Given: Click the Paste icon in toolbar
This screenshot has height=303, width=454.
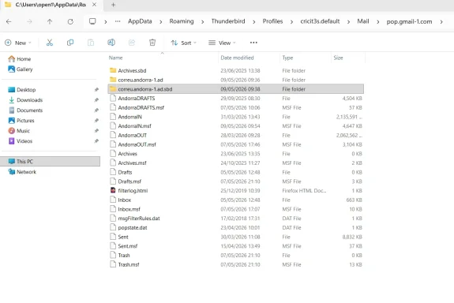Looking at the screenshot, I should point(91,43).
